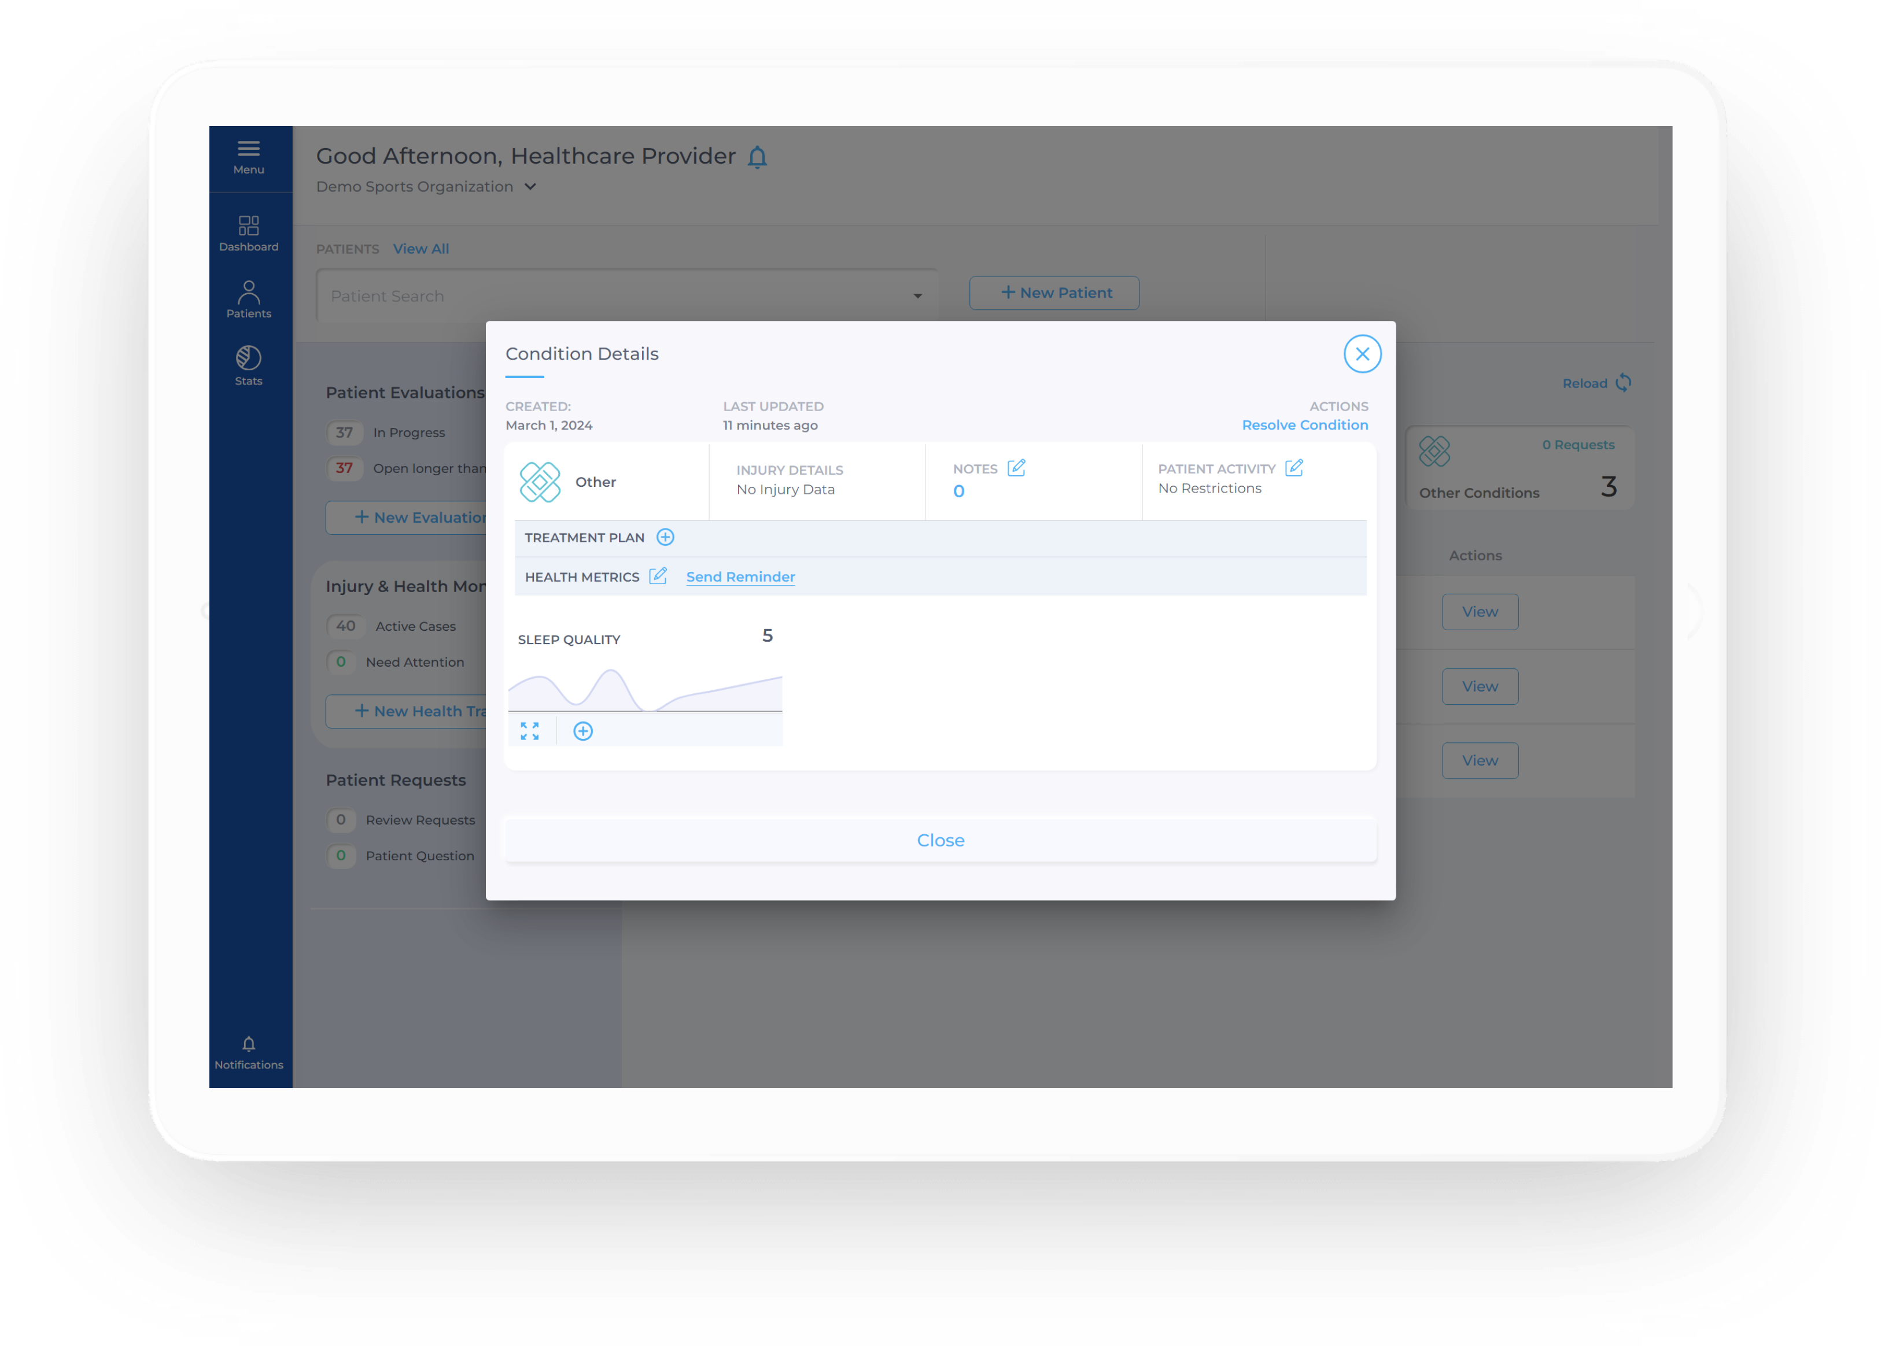Viewport: 1881px width, 1346px height.
Task: Click the Sleep Quality chart
Action: pyautogui.click(x=645, y=689)
